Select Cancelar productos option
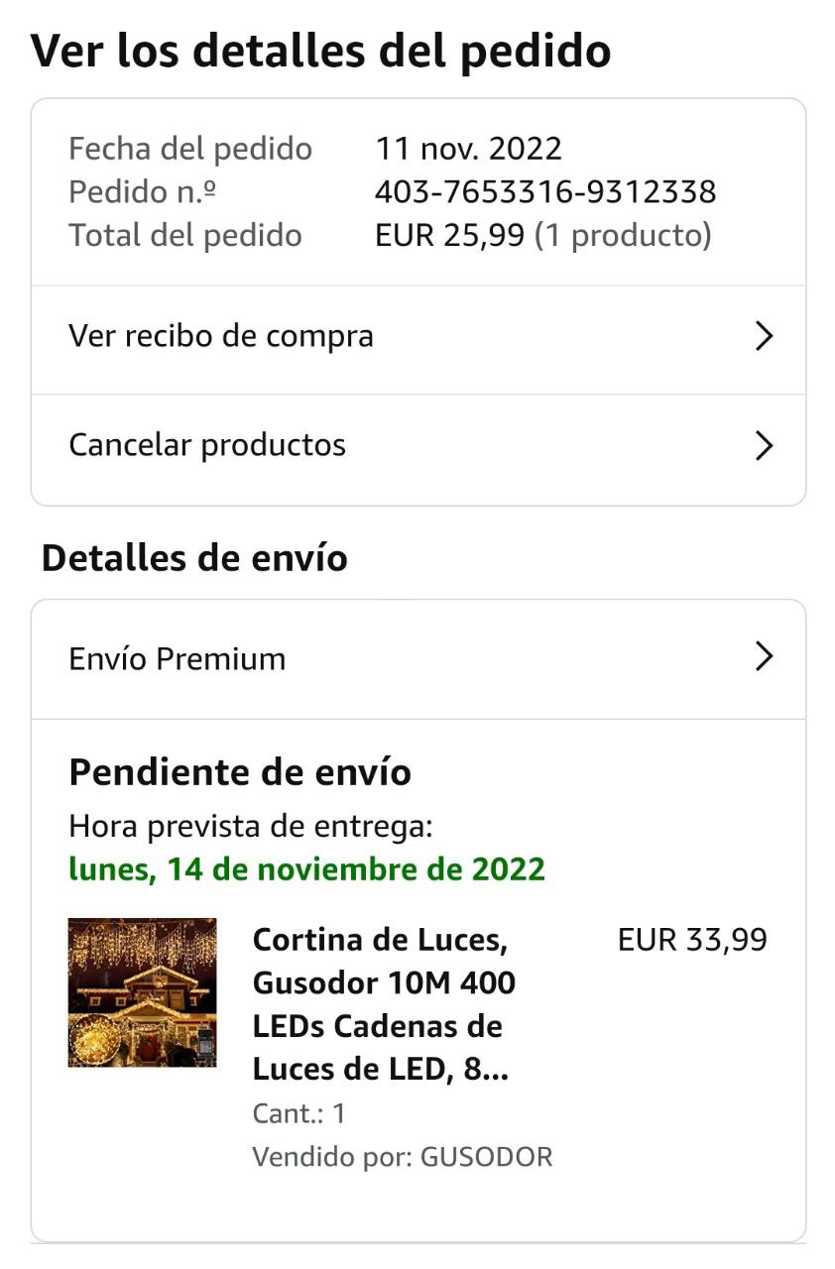 207,446
